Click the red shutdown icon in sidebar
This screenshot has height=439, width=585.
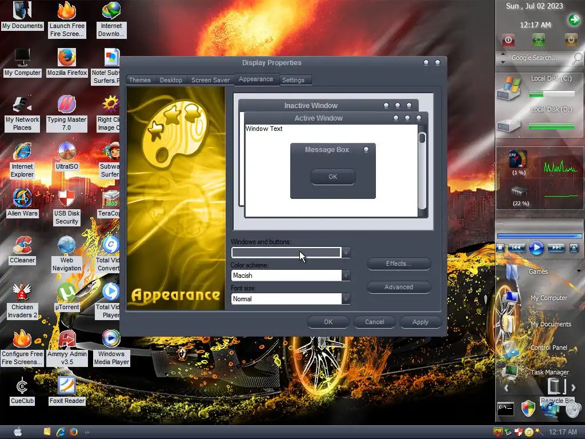(x=508, y=40)
